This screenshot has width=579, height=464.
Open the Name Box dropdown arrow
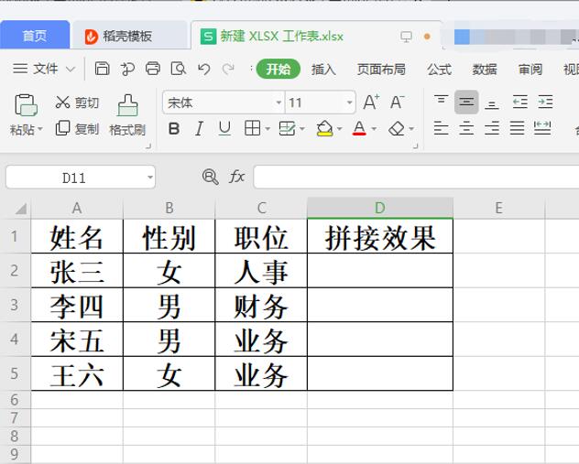pos(150,178)
